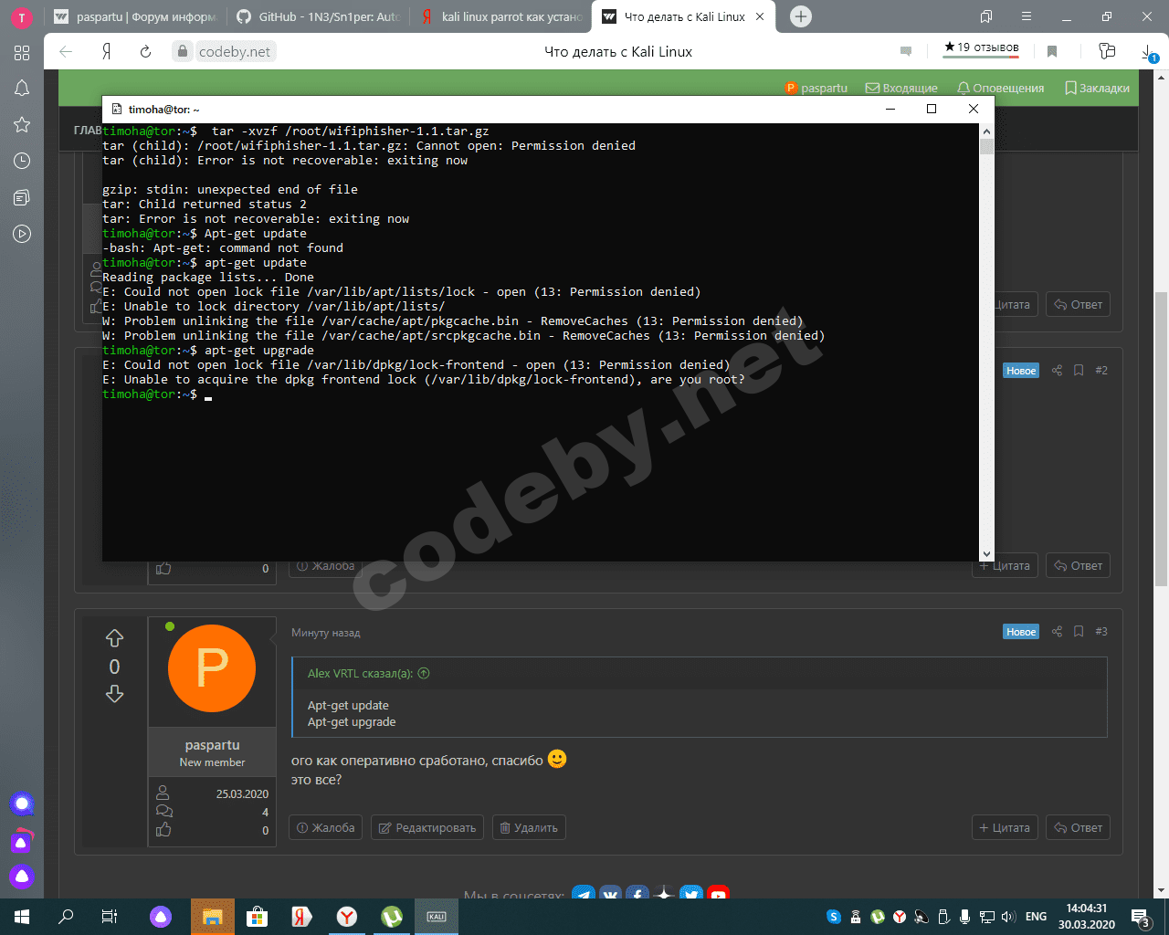The width and height of the screenshot is (1169, 935).
Task: Click 'Цитата' on post #2
Action: [1005, 566]
